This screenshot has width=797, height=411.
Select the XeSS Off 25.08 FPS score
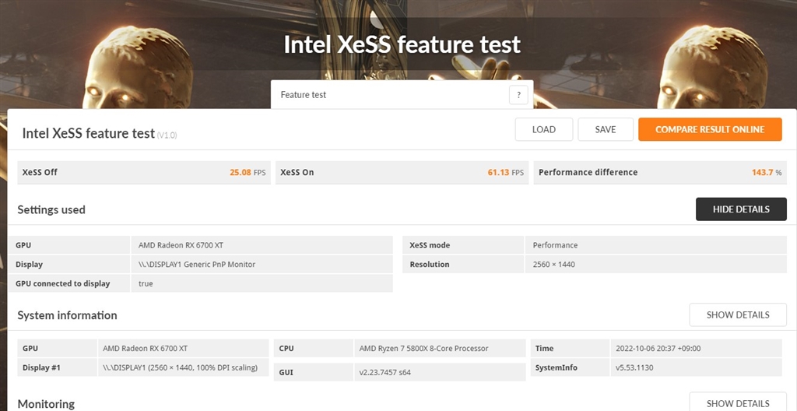pyautogui.click(x=240, y=172)
